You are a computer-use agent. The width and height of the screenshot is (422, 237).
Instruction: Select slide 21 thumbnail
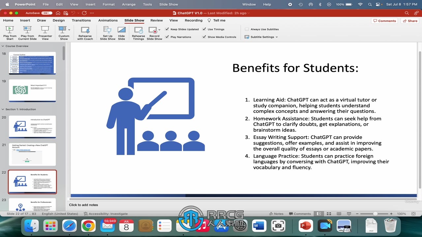tap(32, 154)
